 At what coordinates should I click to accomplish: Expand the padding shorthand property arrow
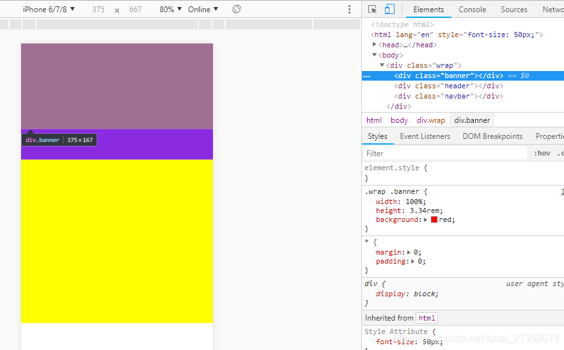pyautogui.click(x=413, y=262)
